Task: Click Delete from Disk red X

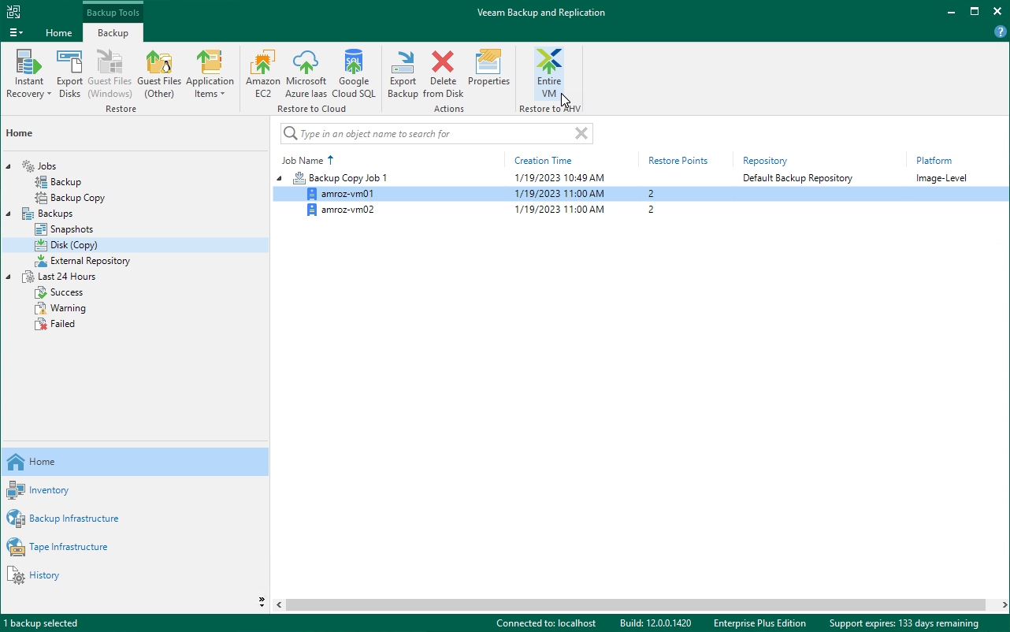Action: (x=443, y=74)
